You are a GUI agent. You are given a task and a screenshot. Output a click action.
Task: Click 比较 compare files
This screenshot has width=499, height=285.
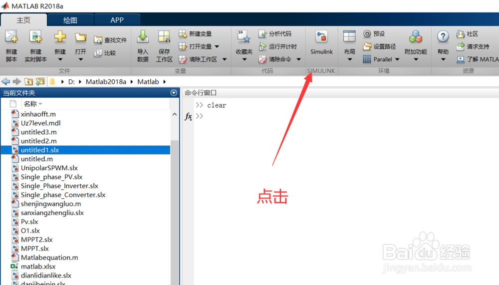(x=105, y=53)
